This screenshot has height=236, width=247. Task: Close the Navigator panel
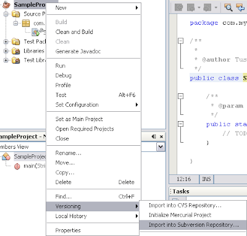pyautogui.click(x=161, y=137)
